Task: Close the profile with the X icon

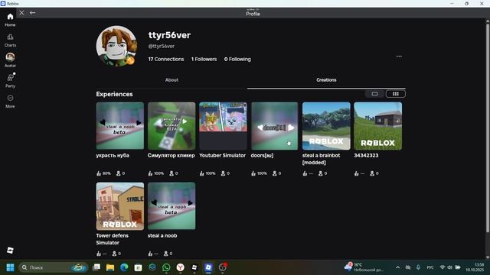Action: tap(21, 13)
